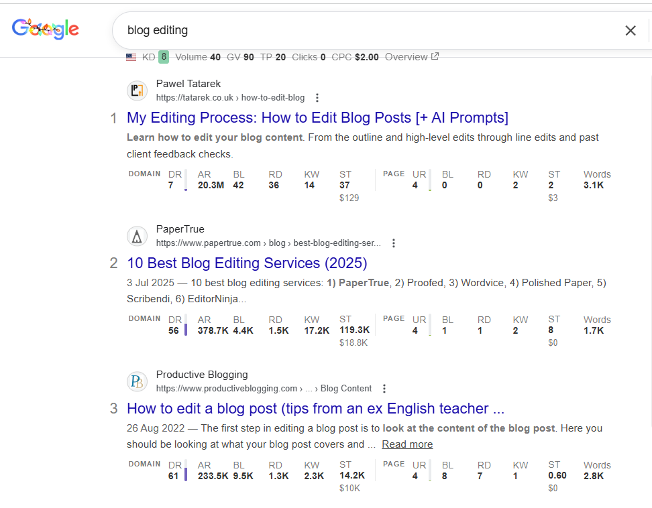This screenshot has width=652, height=508.
Task: Click the $129 traffic value
Action: (349, 198)
